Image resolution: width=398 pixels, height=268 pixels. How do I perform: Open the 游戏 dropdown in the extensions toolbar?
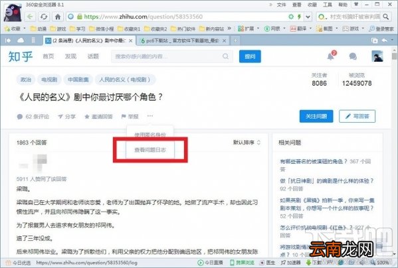click(x=353, y=29)
